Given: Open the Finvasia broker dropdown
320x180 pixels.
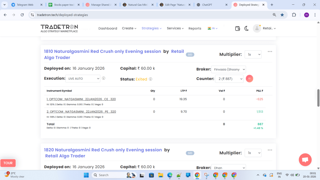Looking at the screenshot, I should (x=228, y=69).
